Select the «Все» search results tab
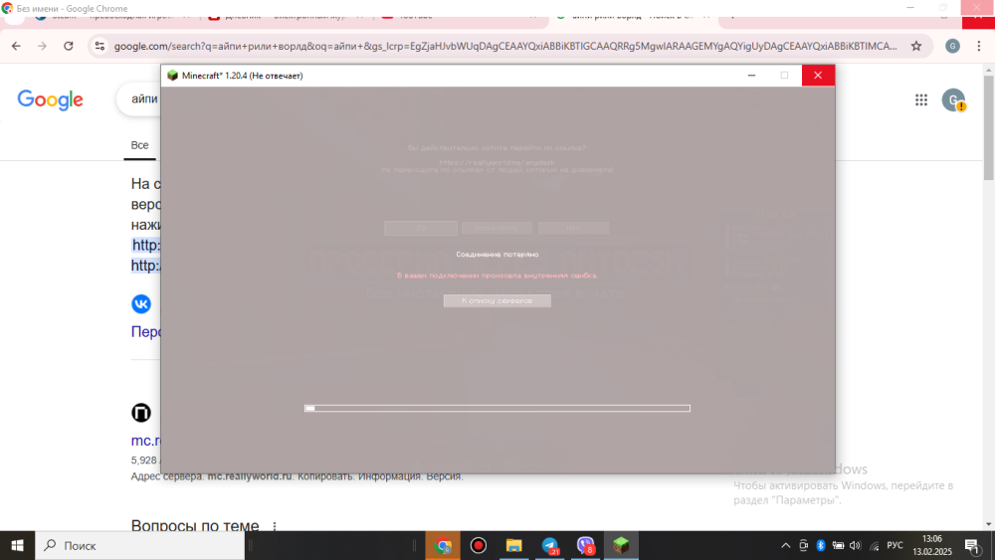995x560 pixels. [x=139, y=146]
